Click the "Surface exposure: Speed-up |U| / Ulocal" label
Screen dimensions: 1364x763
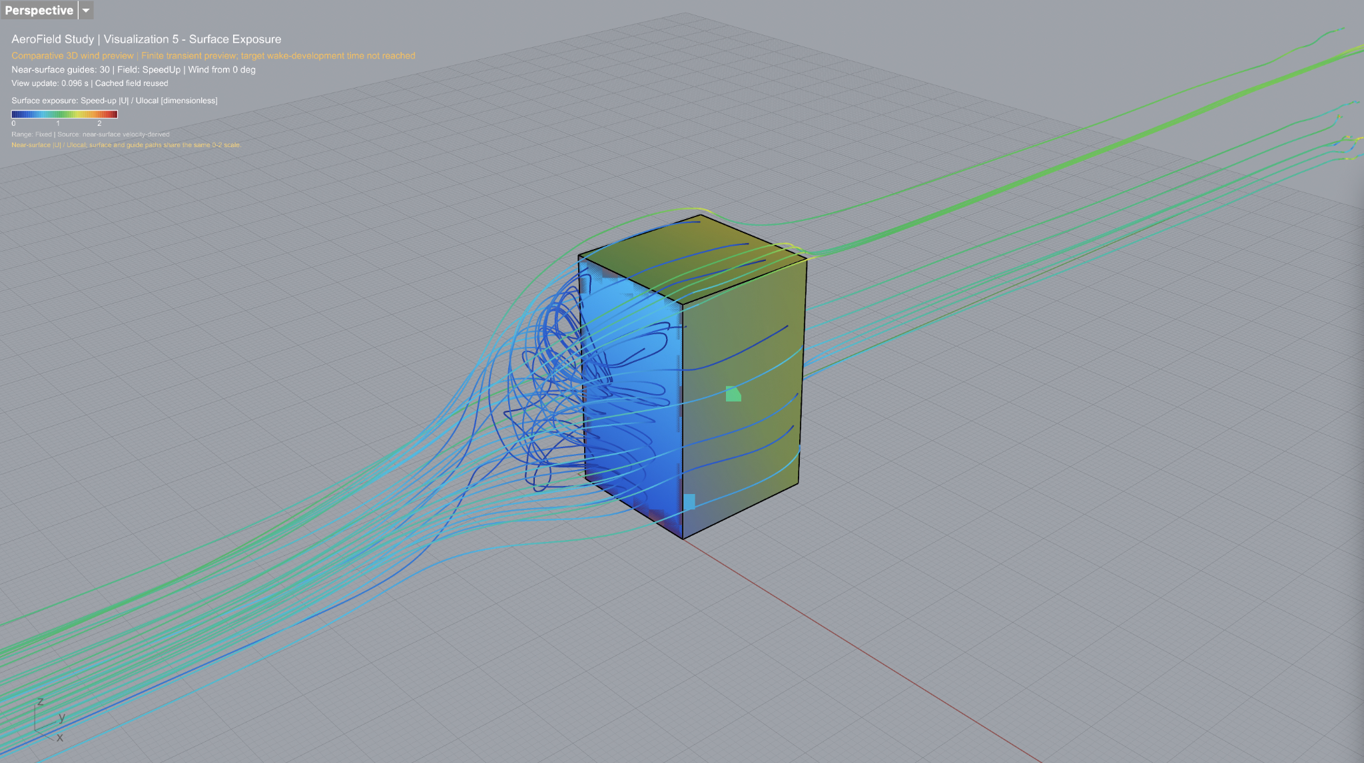(114, 101)
